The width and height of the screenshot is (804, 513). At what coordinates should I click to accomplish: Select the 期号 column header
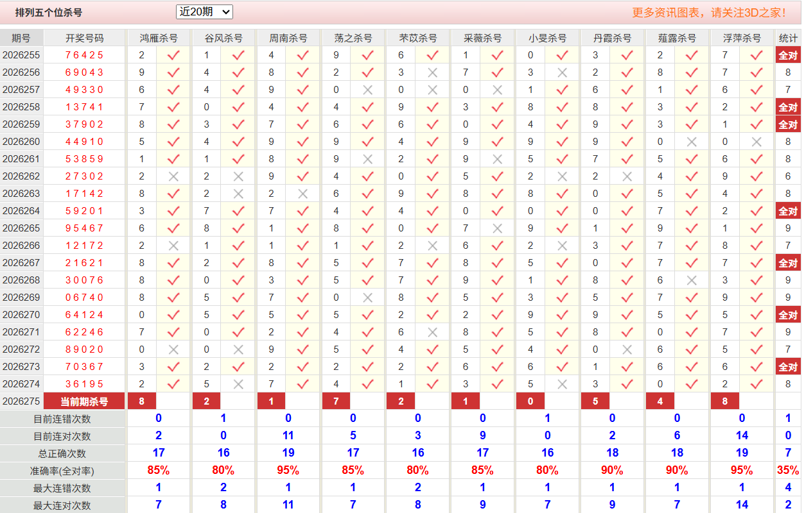pyautogui.click(x=21, y=38)
